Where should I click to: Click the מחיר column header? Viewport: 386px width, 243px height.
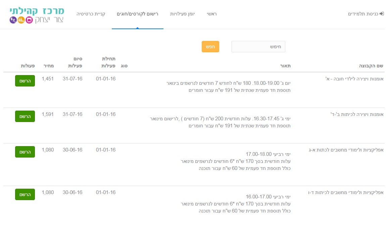[48, 66]
